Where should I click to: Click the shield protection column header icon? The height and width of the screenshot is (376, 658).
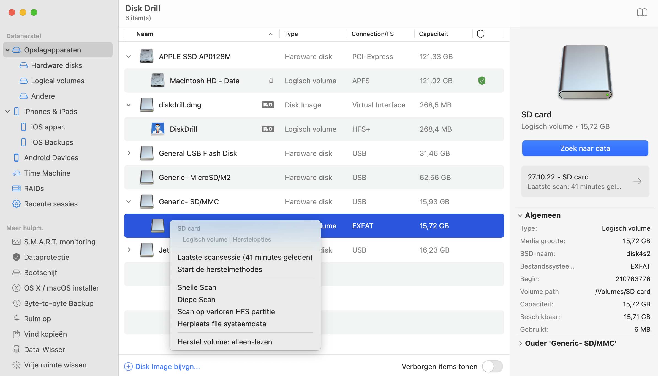pyautogui.click(x=480, y=34)
